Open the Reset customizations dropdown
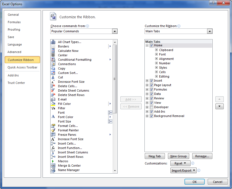 [180, 163]
